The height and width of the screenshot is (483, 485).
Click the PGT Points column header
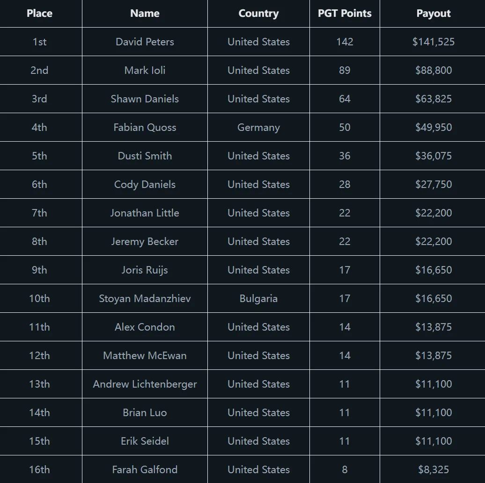(x=345, y=14)
